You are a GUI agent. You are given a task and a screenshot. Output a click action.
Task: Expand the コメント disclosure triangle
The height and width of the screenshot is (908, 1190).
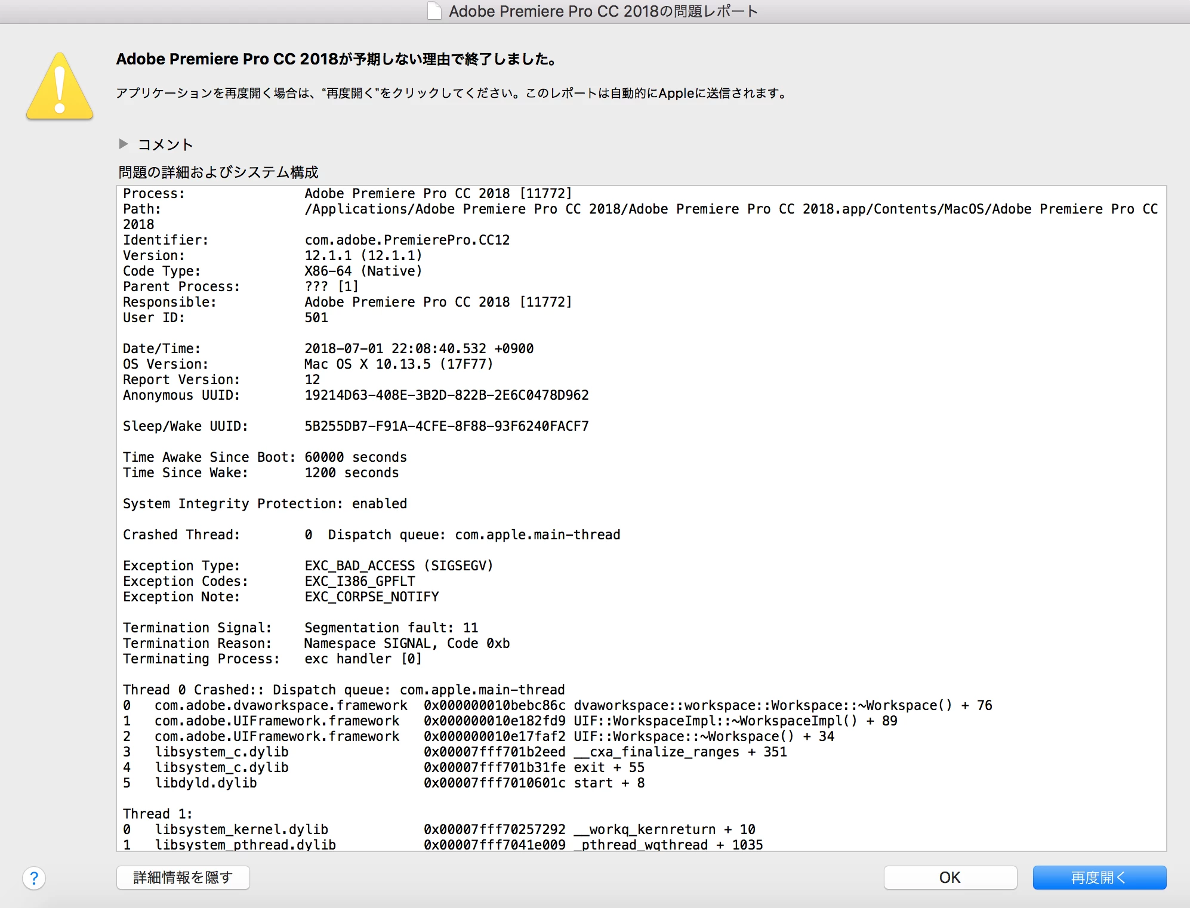(124, 144)
